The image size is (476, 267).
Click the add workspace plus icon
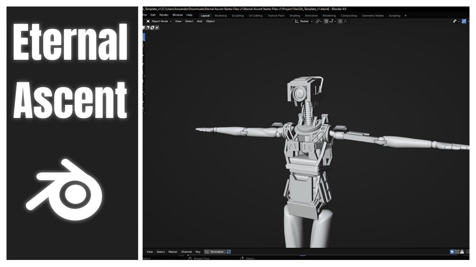pyautogui.click(x=405, y=16)
